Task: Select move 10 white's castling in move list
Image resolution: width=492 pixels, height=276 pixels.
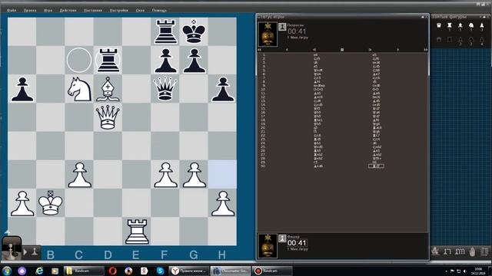Action: tap(318, 90)
